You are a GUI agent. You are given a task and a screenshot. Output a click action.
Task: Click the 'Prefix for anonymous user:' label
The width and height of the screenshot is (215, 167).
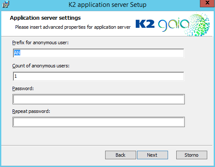click(41, 43)
